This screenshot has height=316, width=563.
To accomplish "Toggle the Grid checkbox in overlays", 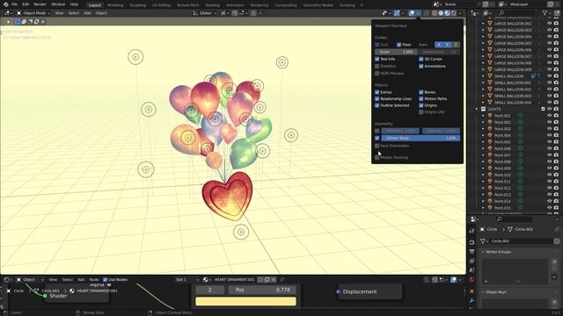I will (x=377, y=45).
